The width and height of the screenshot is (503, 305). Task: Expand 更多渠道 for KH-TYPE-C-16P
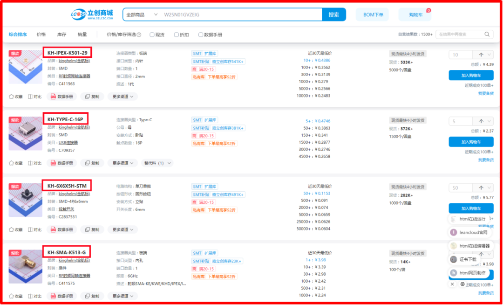click(122, 163)
